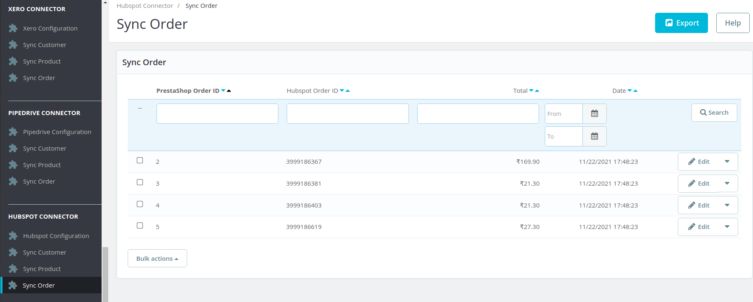Click the Search filter button
This screenshot has width=753, height=302.
714,113
